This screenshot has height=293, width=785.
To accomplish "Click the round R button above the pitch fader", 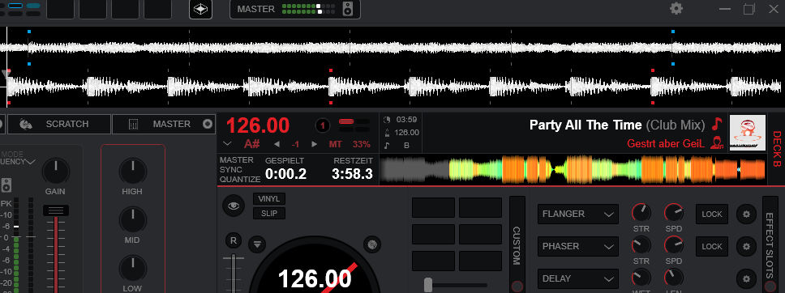I will (x=233, y=240).
